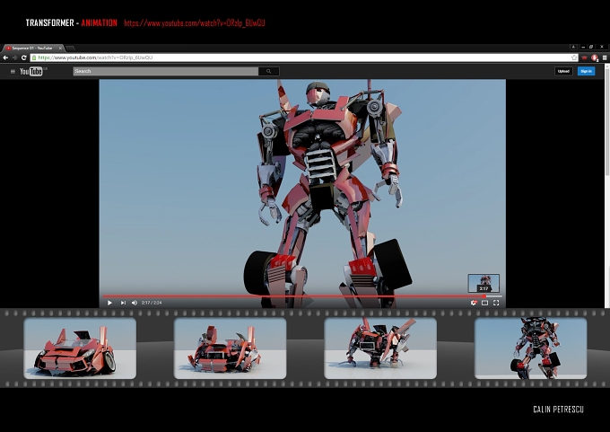Close the Sequence 01 tab
This screenshot has width=610, height=432.
[x=60, y=48]
